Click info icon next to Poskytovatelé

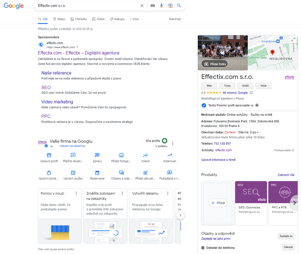[x=293, y=150]
